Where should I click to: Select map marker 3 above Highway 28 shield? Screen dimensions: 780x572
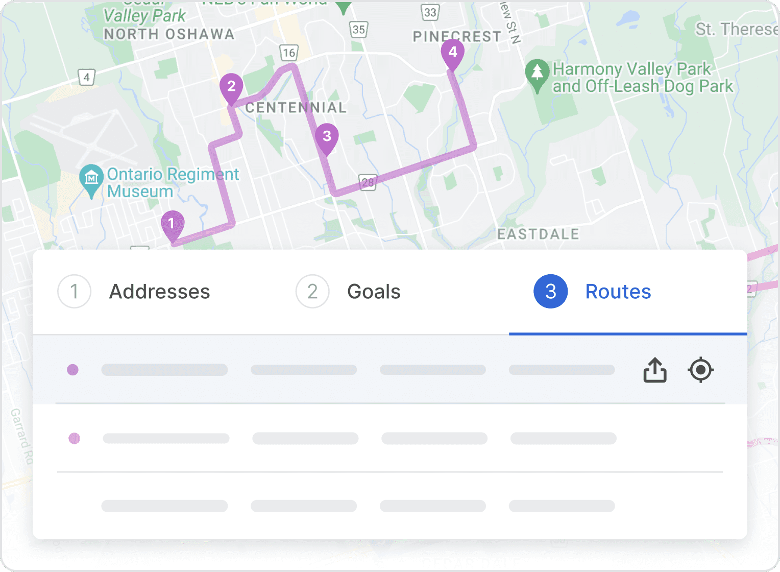(328, 137)
